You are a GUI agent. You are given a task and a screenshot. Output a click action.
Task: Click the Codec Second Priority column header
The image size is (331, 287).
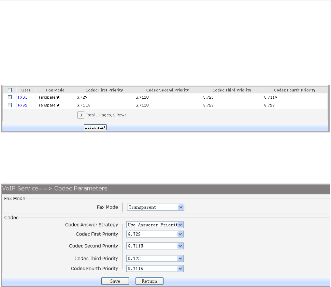click(x=168, y=90)
